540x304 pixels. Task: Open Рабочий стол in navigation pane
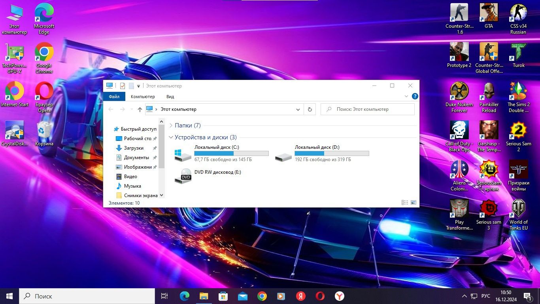tap(134, 139)
